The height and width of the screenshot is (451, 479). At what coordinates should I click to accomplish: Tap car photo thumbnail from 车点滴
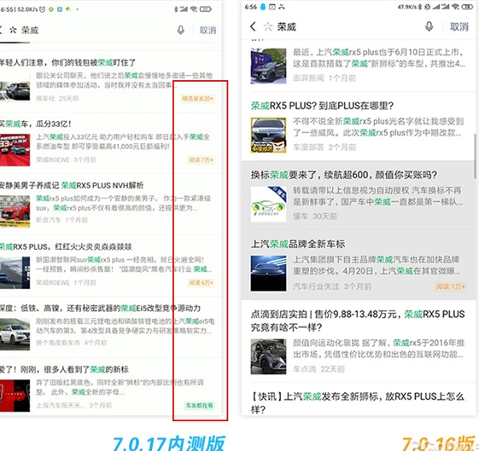pyautogui.click(x=268, y=356)
